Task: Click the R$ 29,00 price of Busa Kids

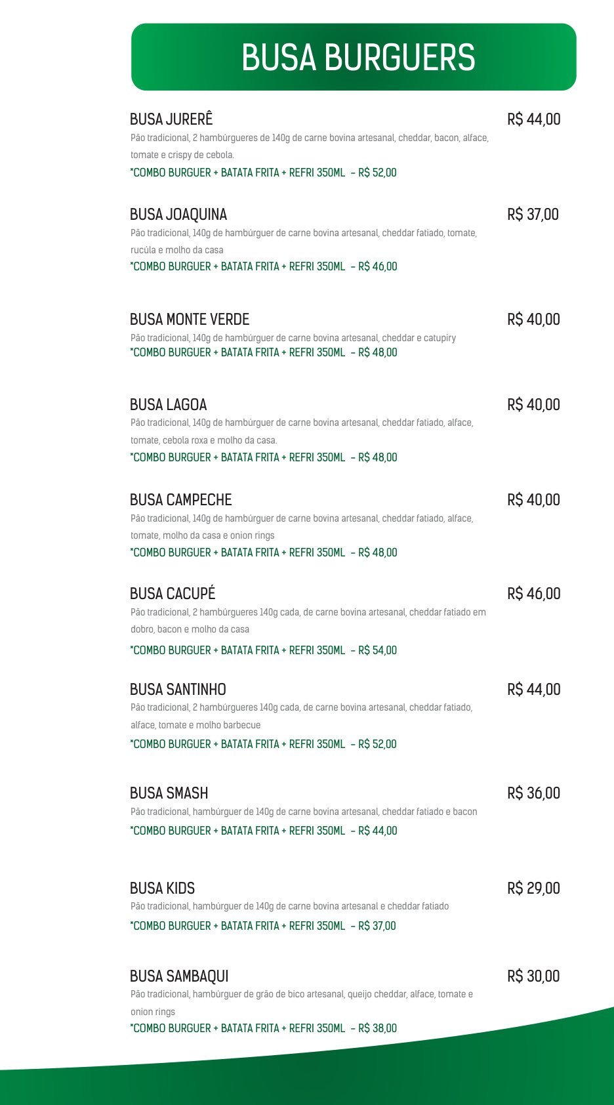Action: (x=534, y=888)
